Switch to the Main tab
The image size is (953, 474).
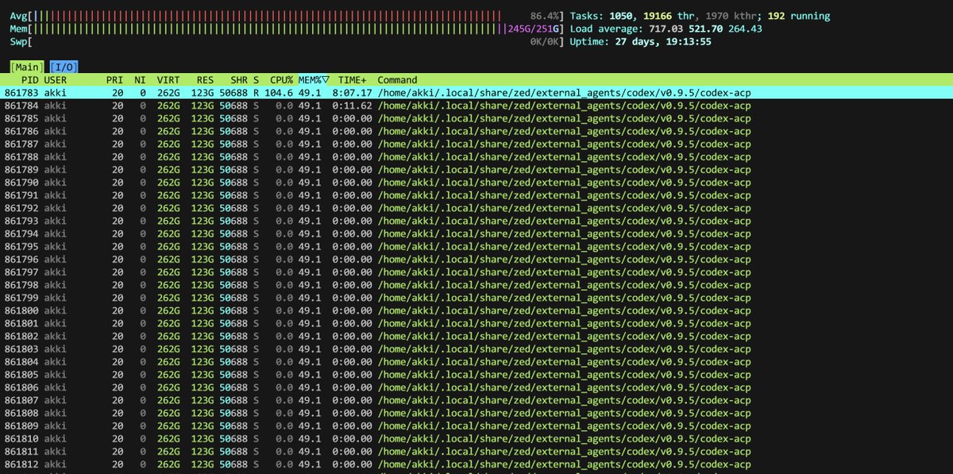[x=28, y=67]
